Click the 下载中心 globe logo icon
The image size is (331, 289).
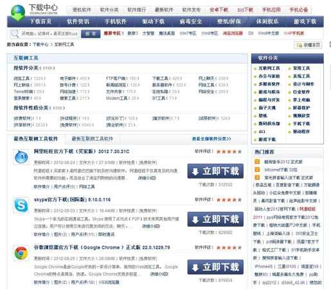[x=18, y=13]
